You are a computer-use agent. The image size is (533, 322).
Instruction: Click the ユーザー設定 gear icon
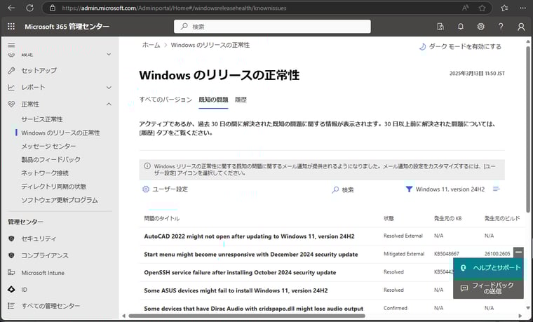click(145, 189)
